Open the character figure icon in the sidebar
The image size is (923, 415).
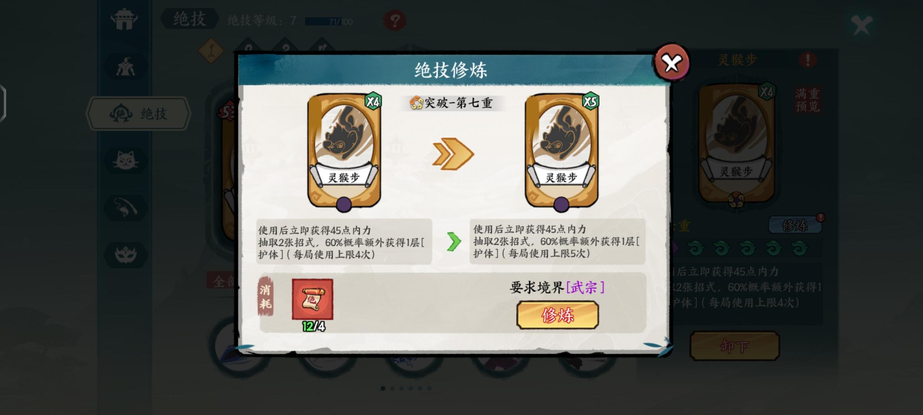(126, 66)
